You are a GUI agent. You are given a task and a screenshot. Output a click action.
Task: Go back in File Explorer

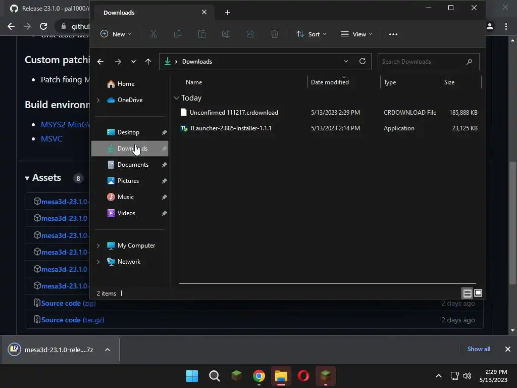100,62
